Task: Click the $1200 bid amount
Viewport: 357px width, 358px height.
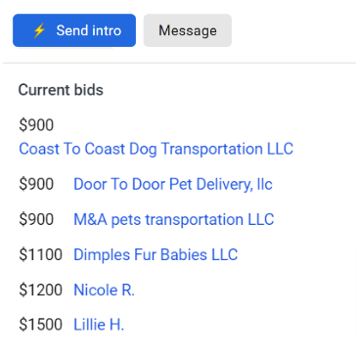Action: [x=40, y=290]
